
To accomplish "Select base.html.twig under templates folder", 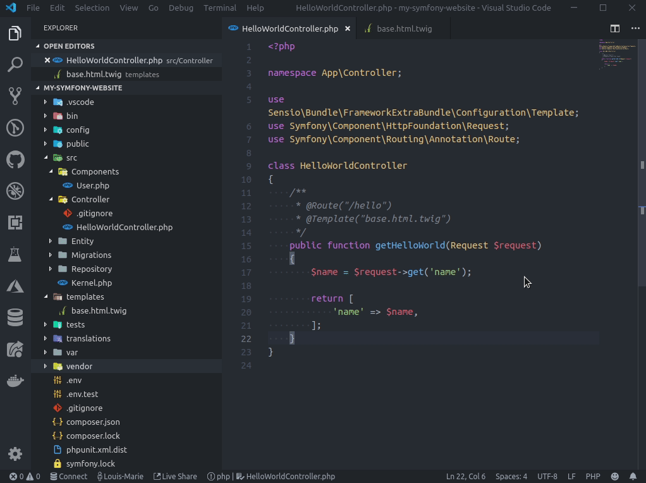I will (99, 311).
